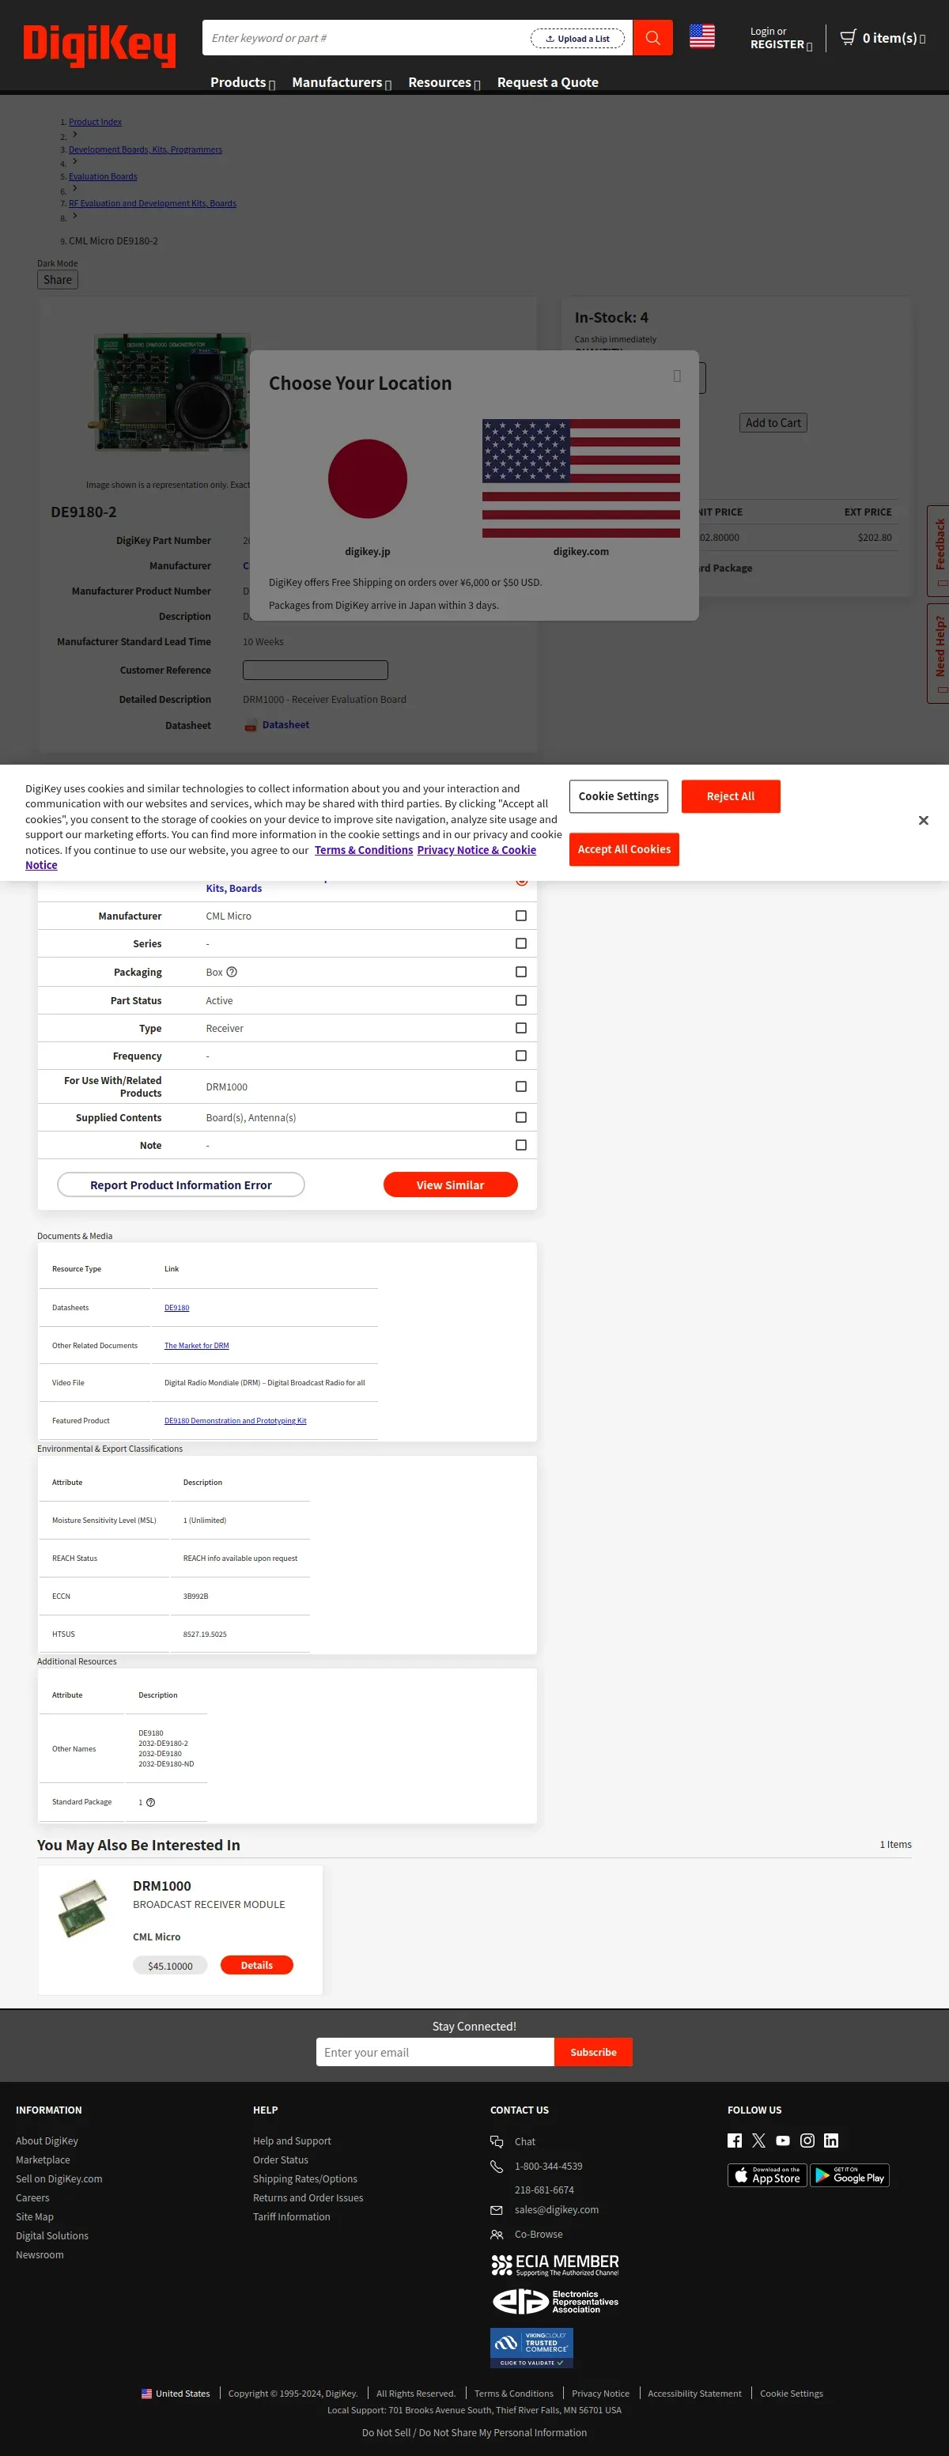Open the Datasheet PDF icon

[x=250, y=726]
